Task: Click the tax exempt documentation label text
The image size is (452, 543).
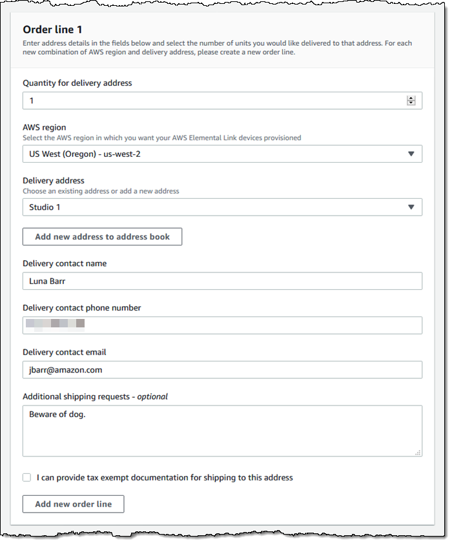Action: 165,478
